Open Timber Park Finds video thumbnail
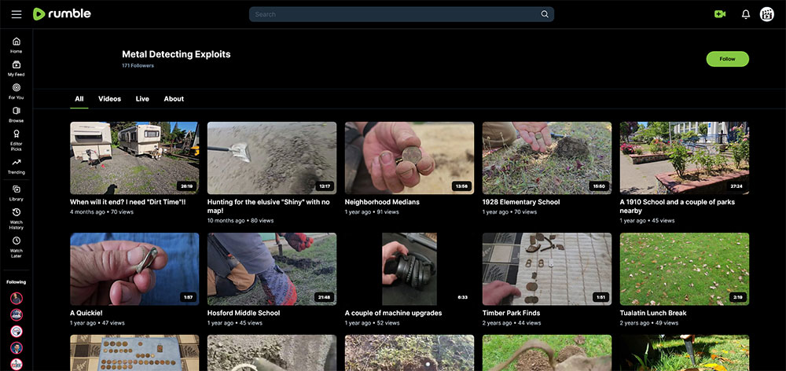Screen dimensions: 786x371 [x=547, y=269]
